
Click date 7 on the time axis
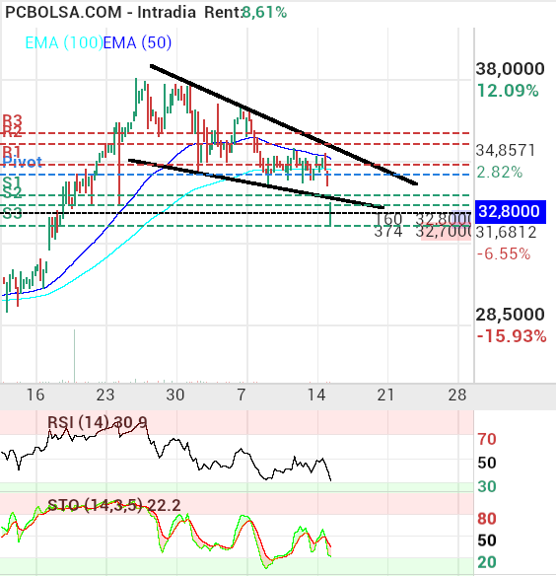(241, 395)
